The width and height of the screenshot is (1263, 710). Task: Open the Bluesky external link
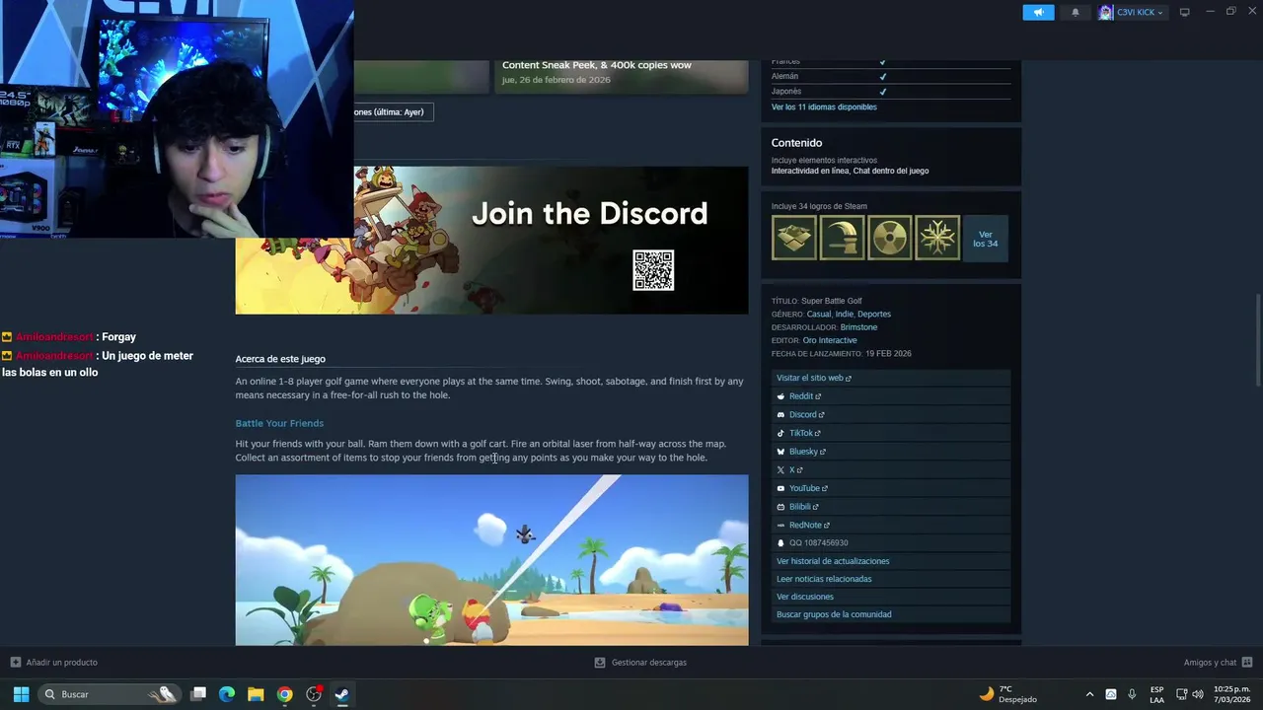(891, 452)
